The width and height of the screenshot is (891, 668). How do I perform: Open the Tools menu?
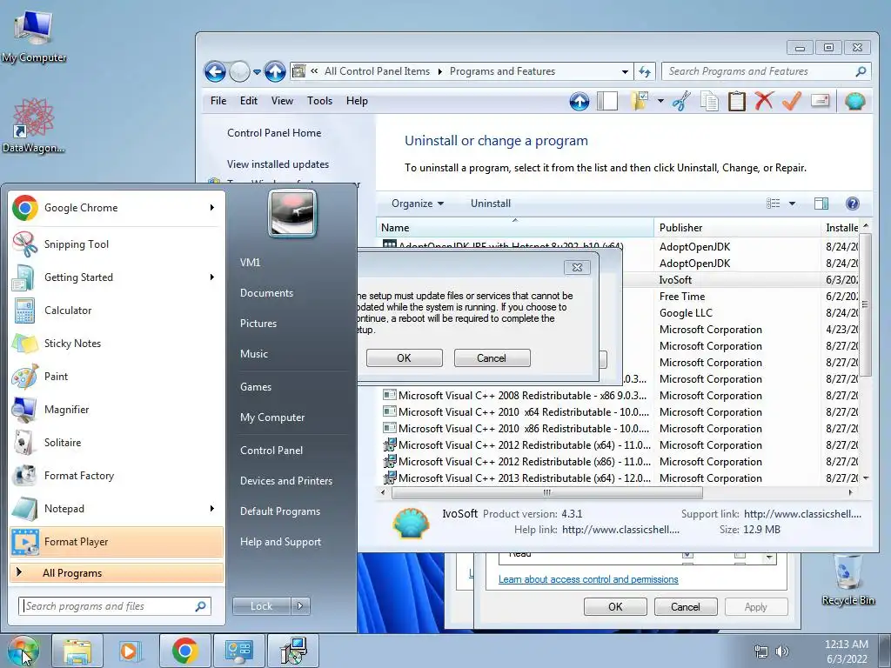pyautogui.click(x=319, y=101)
